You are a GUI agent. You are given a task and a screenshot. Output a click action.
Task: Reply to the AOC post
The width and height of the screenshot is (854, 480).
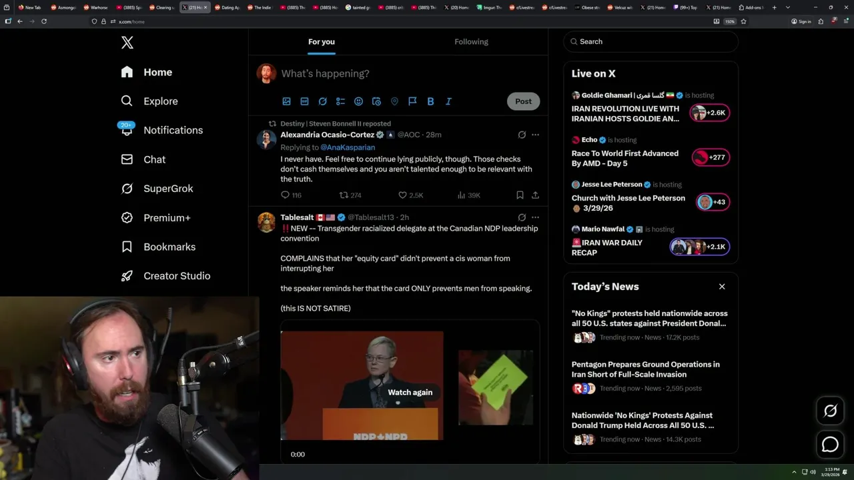(291, 195)
